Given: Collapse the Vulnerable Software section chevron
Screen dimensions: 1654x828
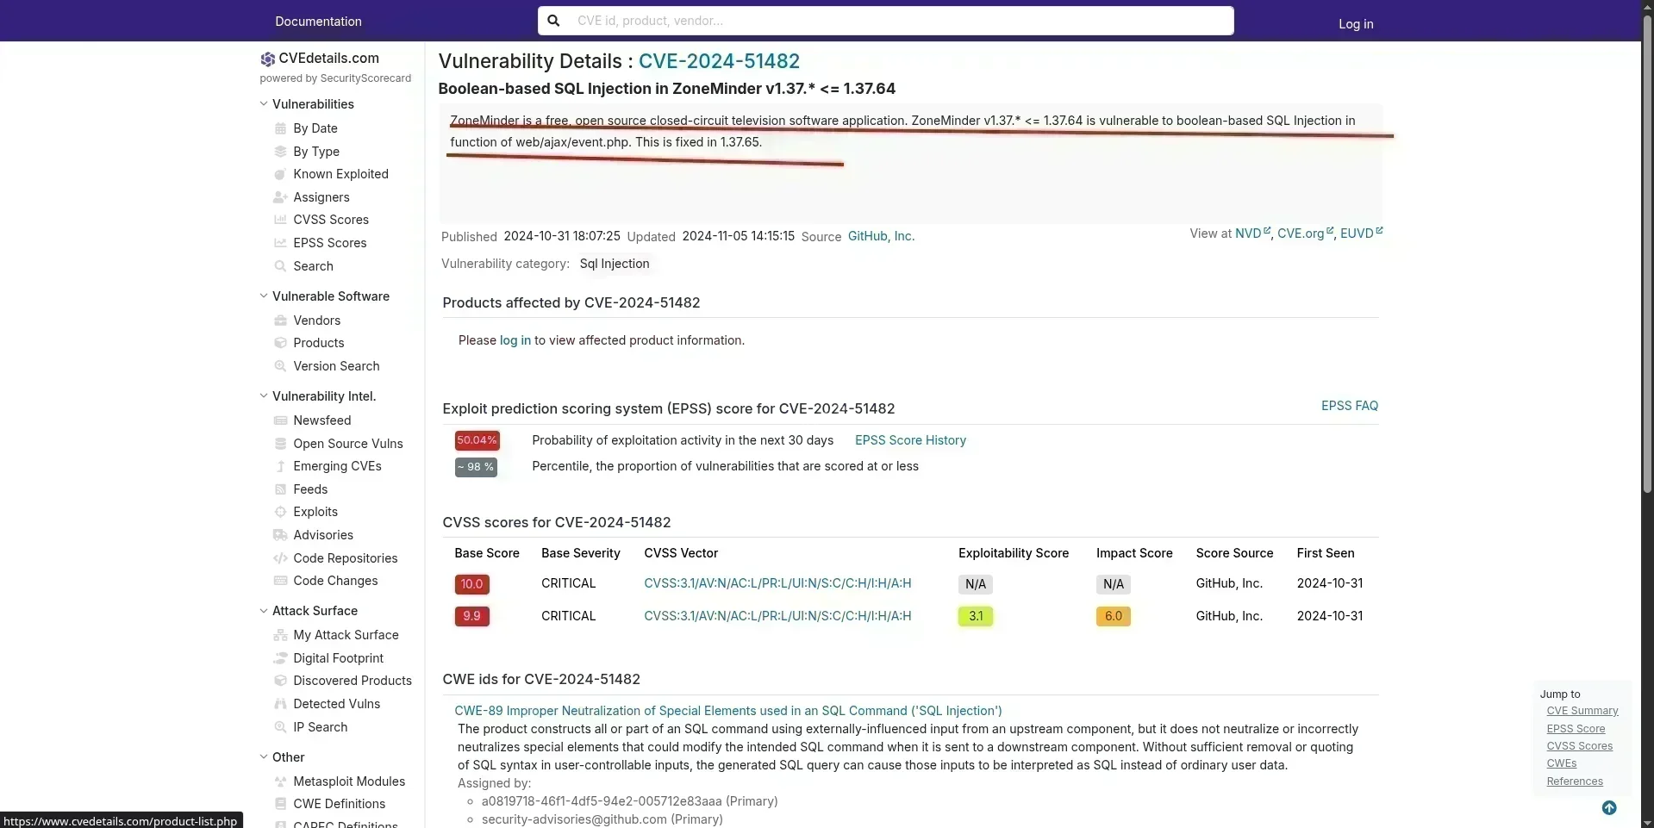Looking at the screenshot, I should click(264, 296).
